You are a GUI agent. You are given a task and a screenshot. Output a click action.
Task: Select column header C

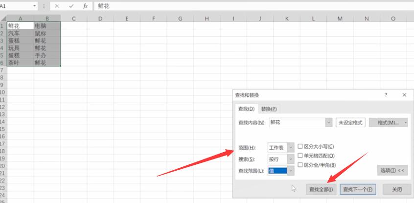pyautogui.click(x=73, y=19)
